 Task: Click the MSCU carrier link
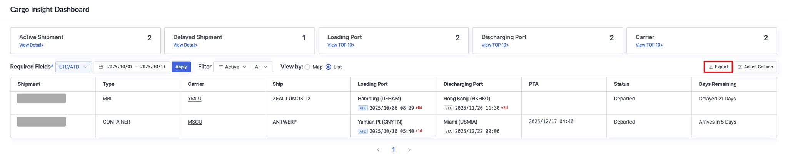click(x=195, y=122)
